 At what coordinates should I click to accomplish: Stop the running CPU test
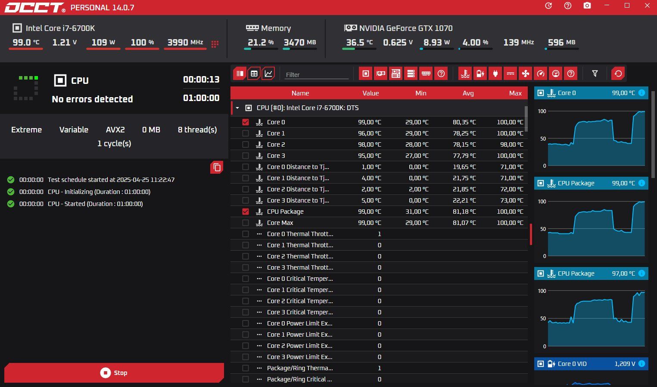(x=114, y=373)
